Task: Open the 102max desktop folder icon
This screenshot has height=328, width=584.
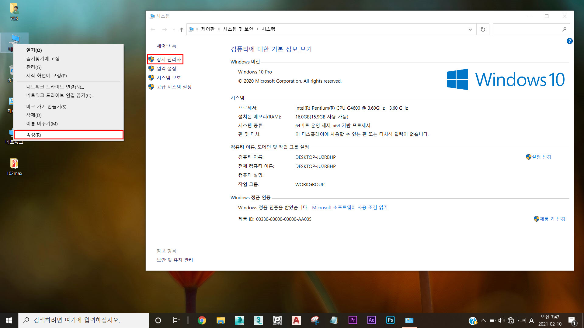Action: [14, 164]
